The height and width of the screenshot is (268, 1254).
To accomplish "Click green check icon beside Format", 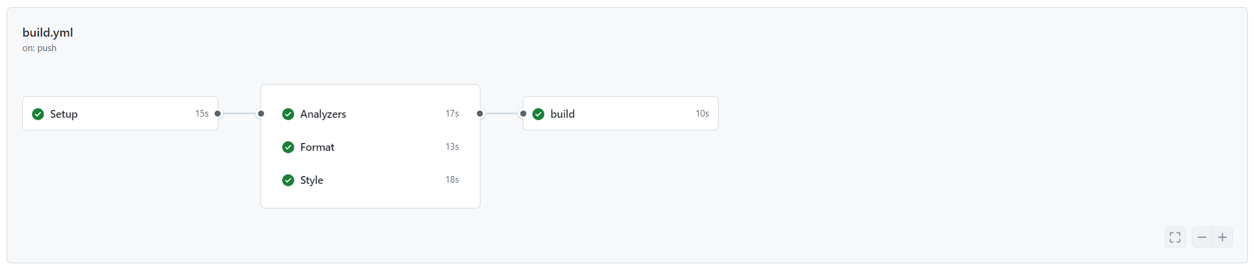I will point(288,147).
